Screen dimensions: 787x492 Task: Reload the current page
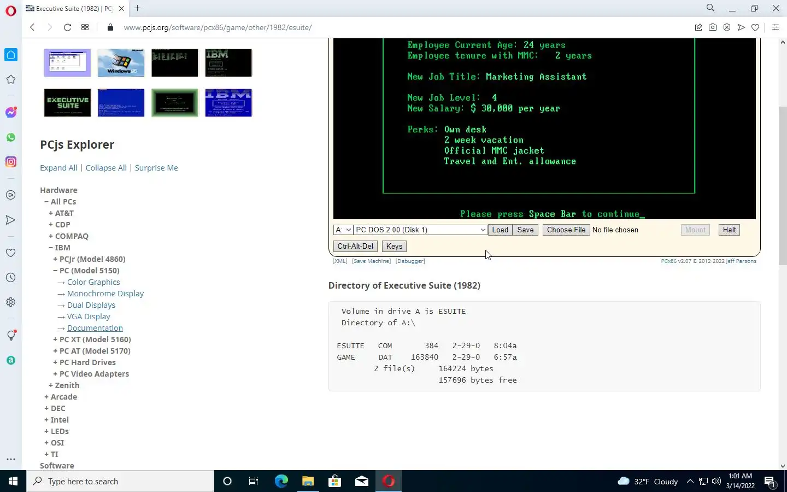67,27
